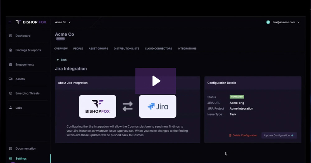
Task: Open Labs from the sidebar
Action: tap(19, 108)
